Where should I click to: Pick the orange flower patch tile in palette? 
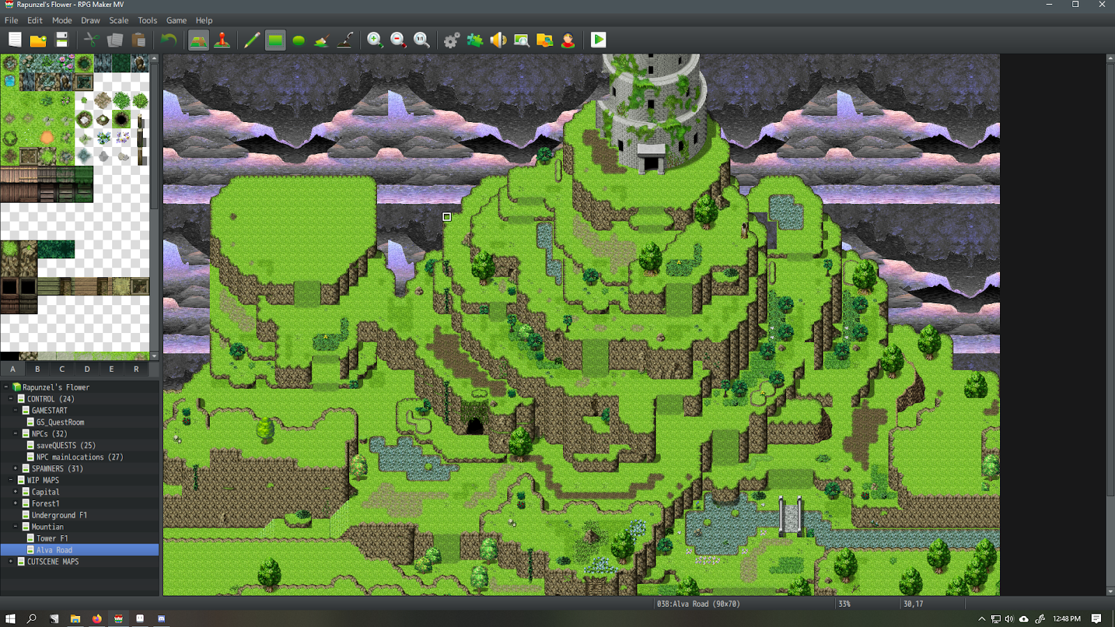point(47,137)
